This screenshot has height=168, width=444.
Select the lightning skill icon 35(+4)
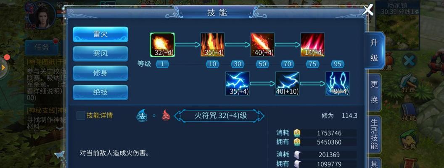pos(237,84)
